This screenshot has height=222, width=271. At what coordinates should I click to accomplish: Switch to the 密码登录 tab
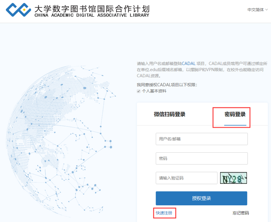click(x=235, y=114)
